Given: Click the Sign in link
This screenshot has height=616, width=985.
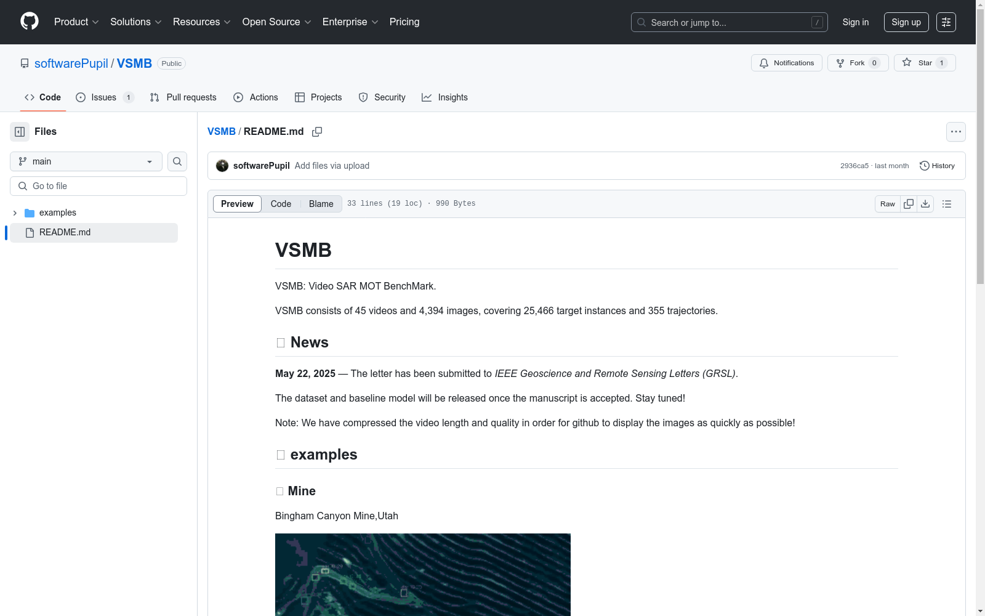Looking at the screenshot, I should (x=855, y=22).
